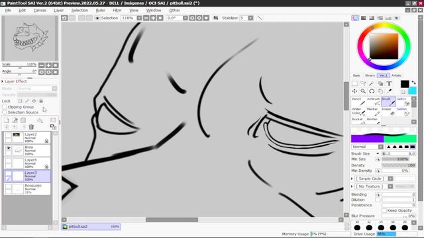This screenshot has height=238, width=424.
Task: Open the zoom percentage dropdown
Action: pos(139,18)
